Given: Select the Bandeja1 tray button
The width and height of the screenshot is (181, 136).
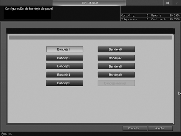Looking at the screenshot, I should (65, 49).
